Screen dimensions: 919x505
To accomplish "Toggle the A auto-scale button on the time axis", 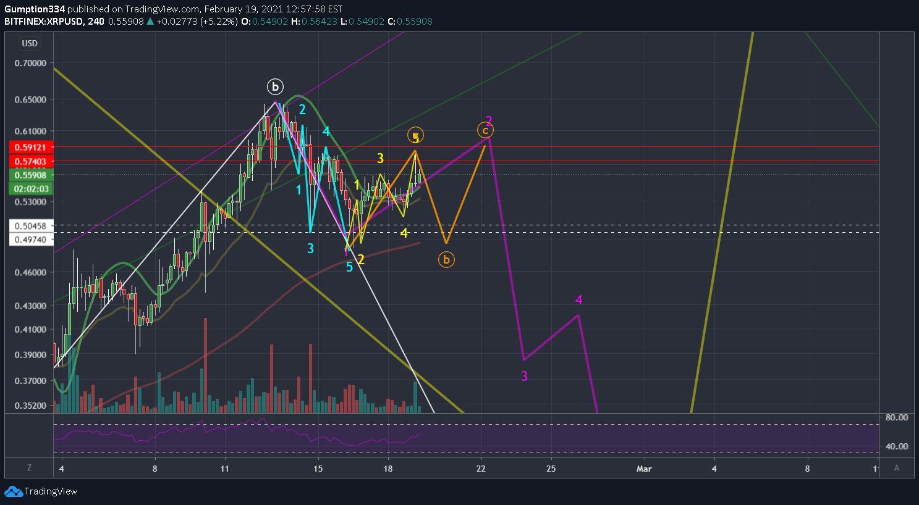I will point(897,468).
